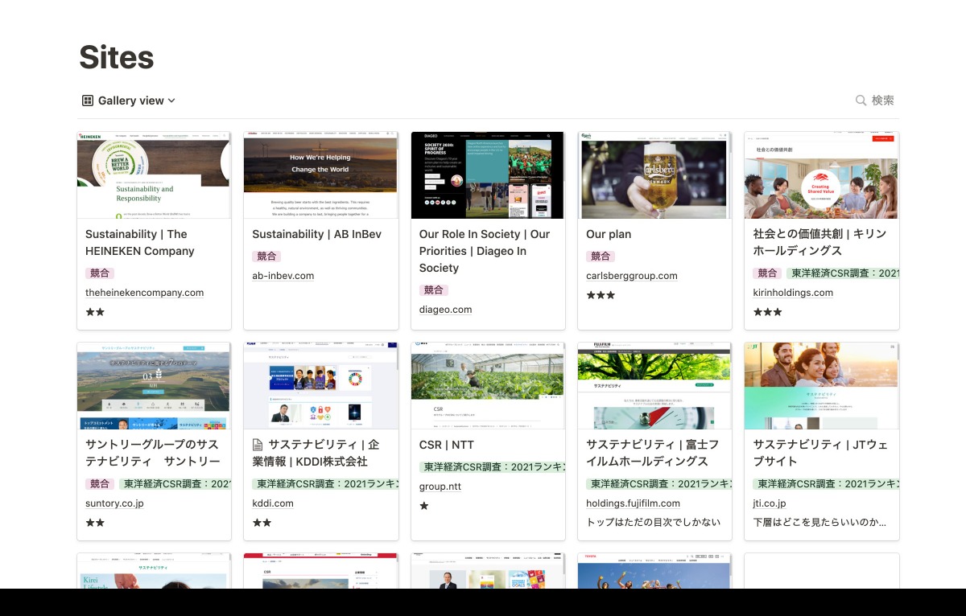
Task: Expand the Gallery view dropdown chevron
Action: tap(171, 101)
